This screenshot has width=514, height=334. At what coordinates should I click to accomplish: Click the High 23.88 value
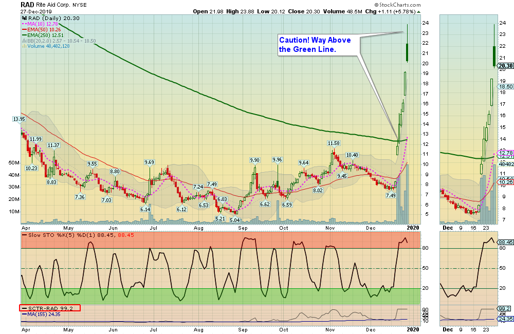[240, 11]
